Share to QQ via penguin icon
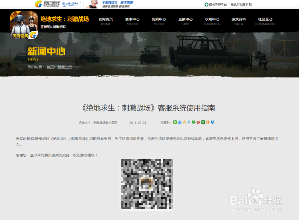 180,122
